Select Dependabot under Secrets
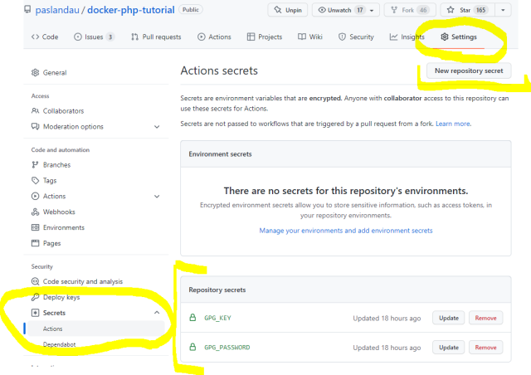531x375 pixels. tap(59, 344)
